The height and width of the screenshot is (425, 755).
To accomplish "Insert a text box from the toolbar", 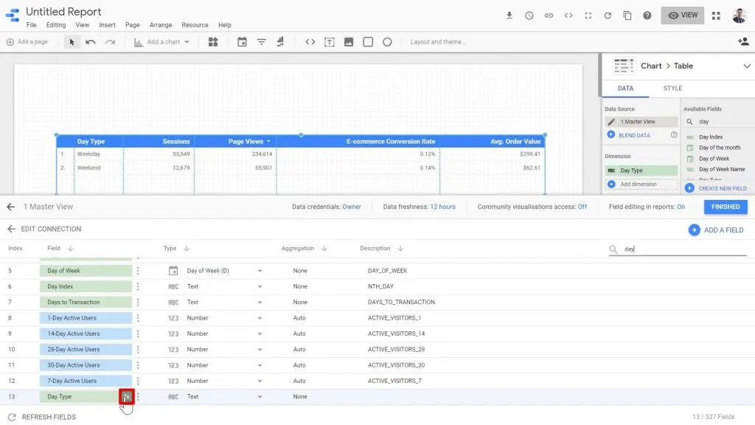I will click(x=329, y=41).
